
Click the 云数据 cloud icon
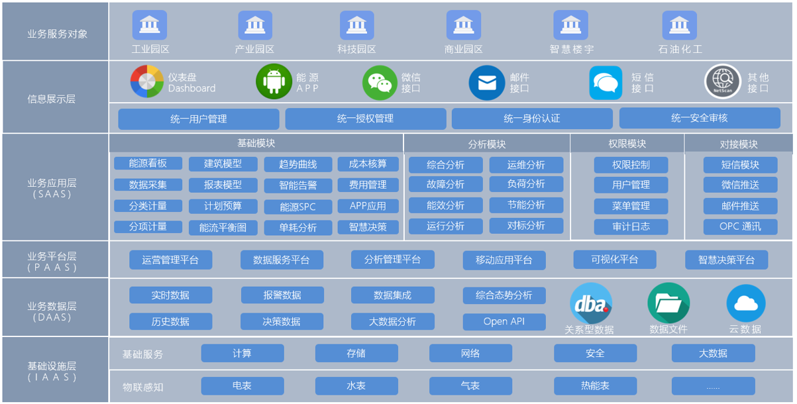(x=746, y=303)
